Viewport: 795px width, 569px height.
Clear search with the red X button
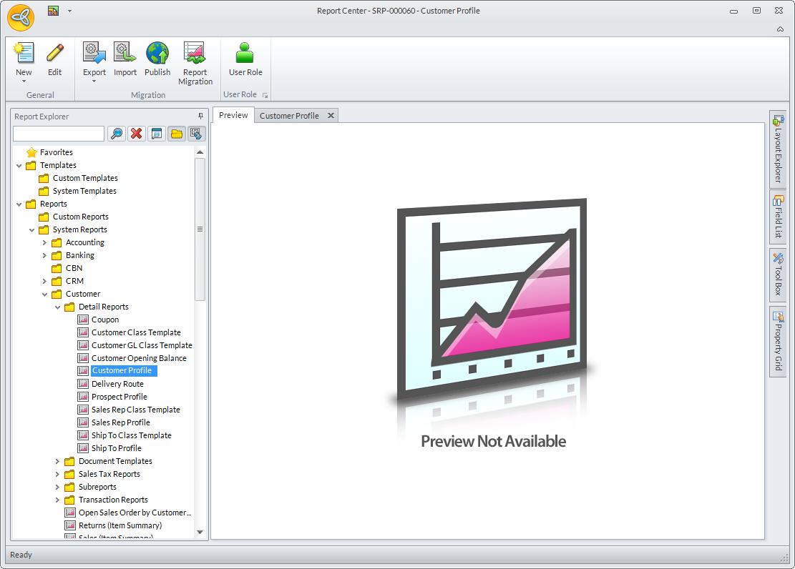click(136, 134)
